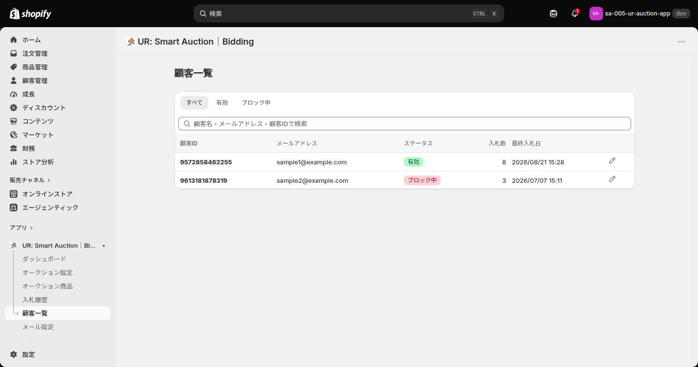
Task: Open the notifications bell
Action: coord(575,14)
